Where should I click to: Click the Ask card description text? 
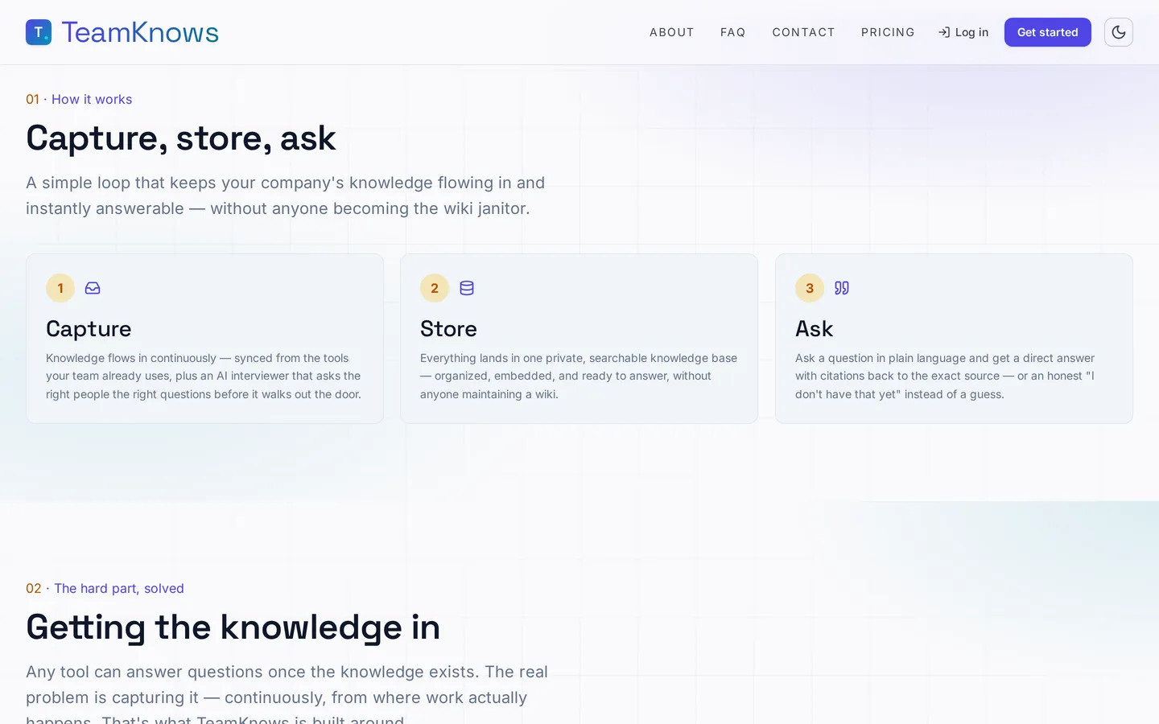point(945,376)
